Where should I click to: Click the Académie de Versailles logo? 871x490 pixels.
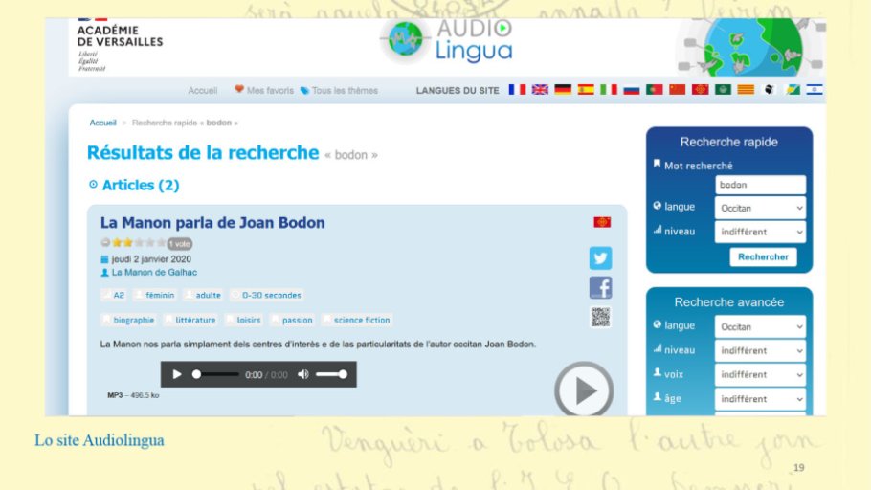[x=120, y=47]
